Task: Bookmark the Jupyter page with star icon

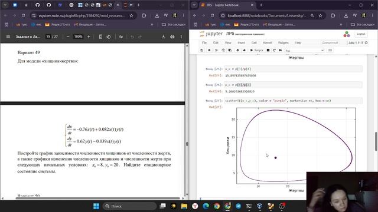Action: pyautogui.click(x=320, y=15)
